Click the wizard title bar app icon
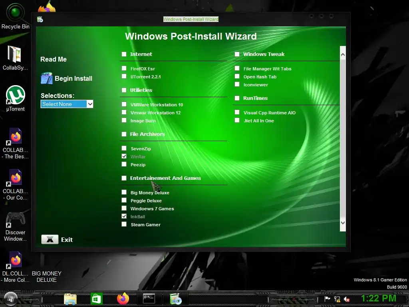The image size is (409, 307). tap(40, 19)
